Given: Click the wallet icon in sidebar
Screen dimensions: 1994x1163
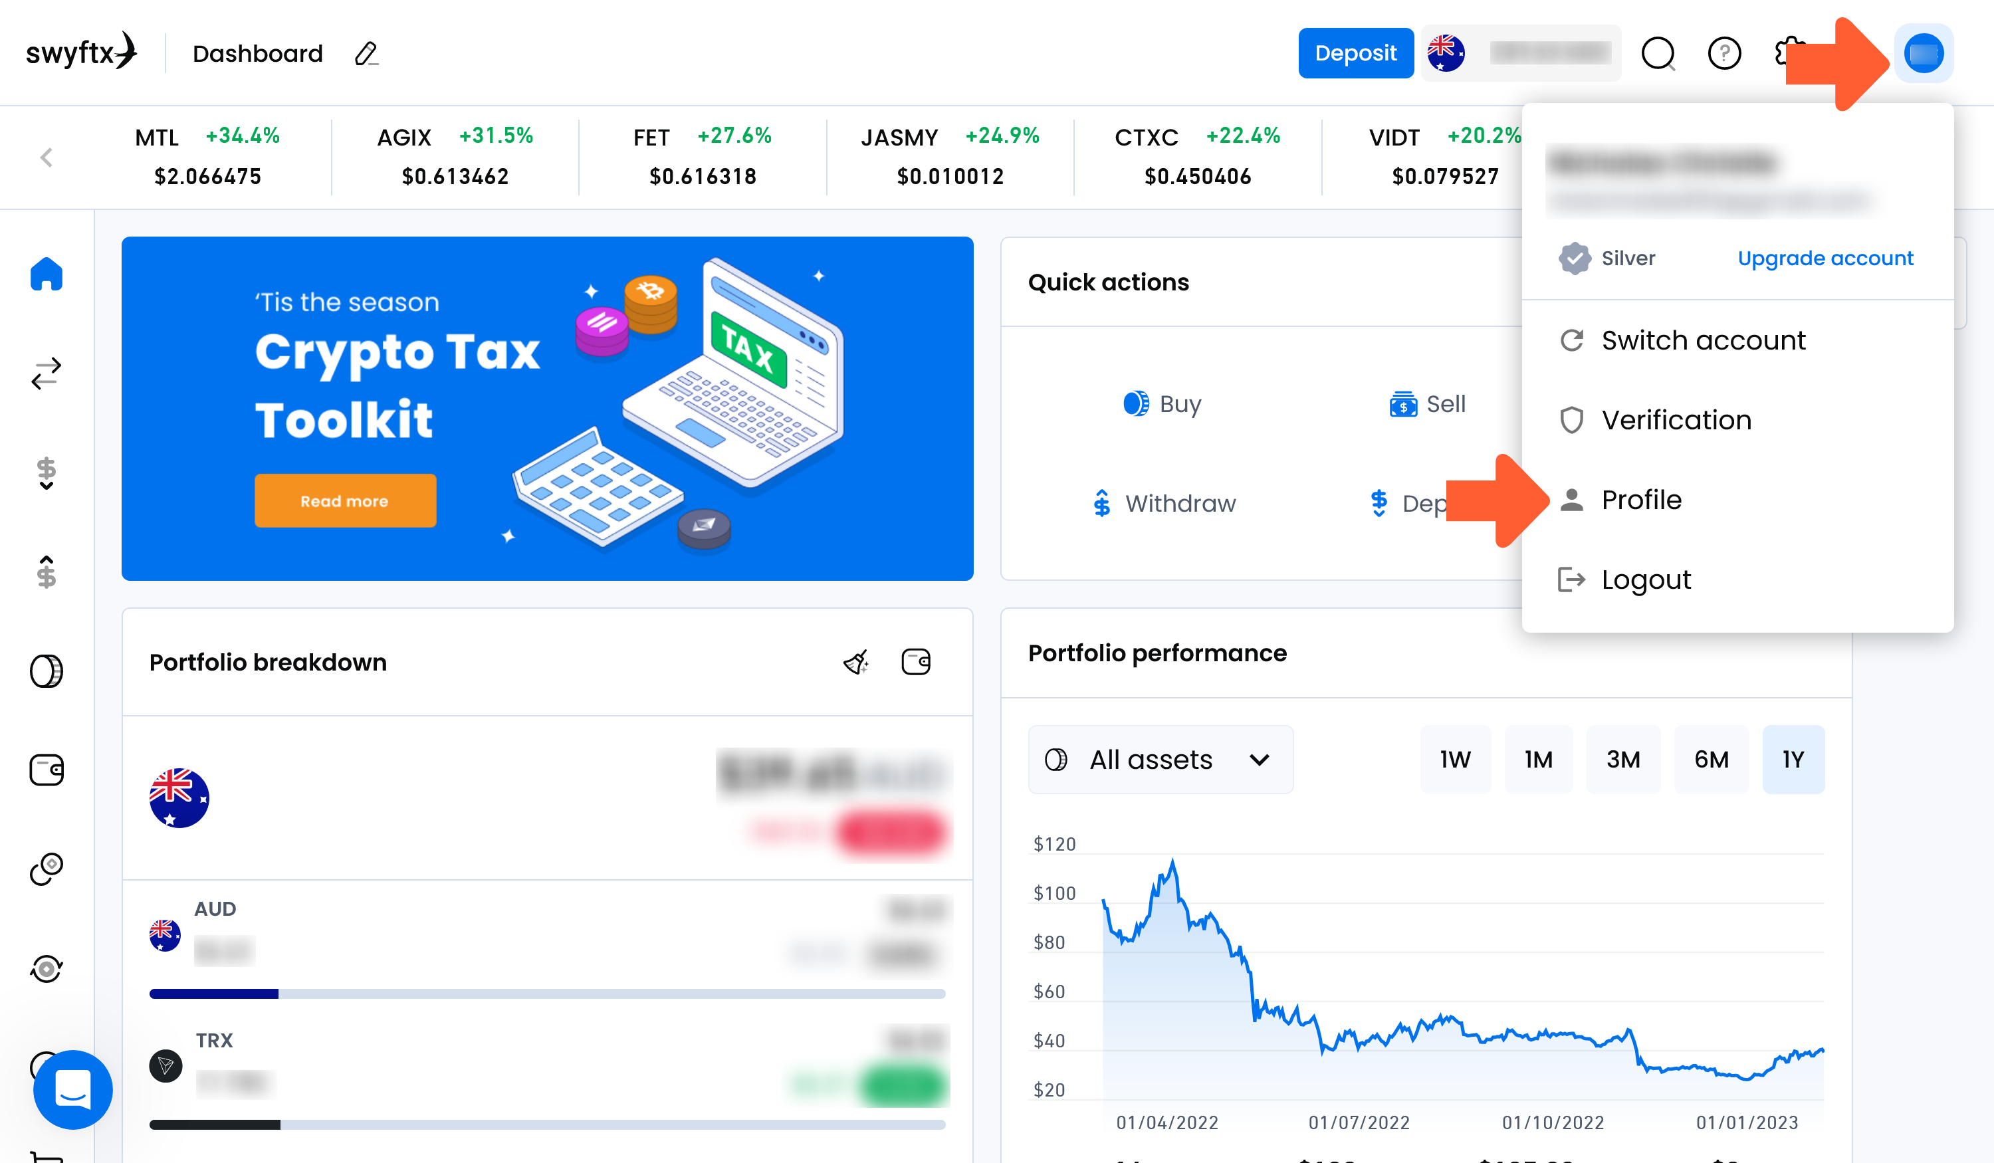Looking at the screenshot, I should (46, 770).
